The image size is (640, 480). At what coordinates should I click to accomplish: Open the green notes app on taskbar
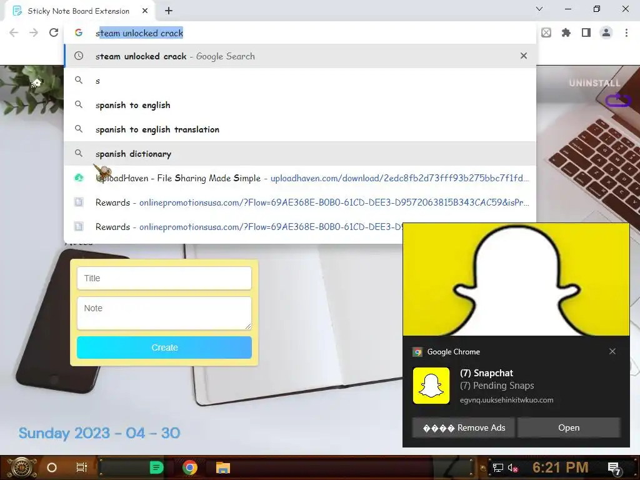156,467
